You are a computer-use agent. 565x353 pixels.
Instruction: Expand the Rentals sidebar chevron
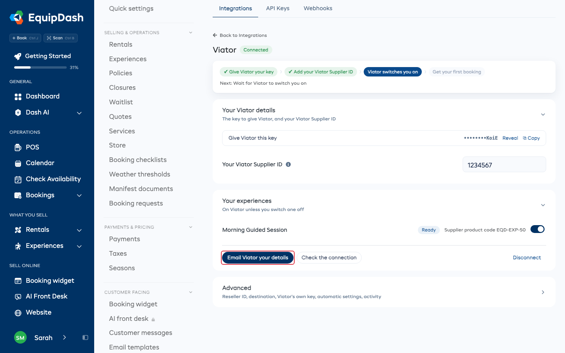point(79,230)
